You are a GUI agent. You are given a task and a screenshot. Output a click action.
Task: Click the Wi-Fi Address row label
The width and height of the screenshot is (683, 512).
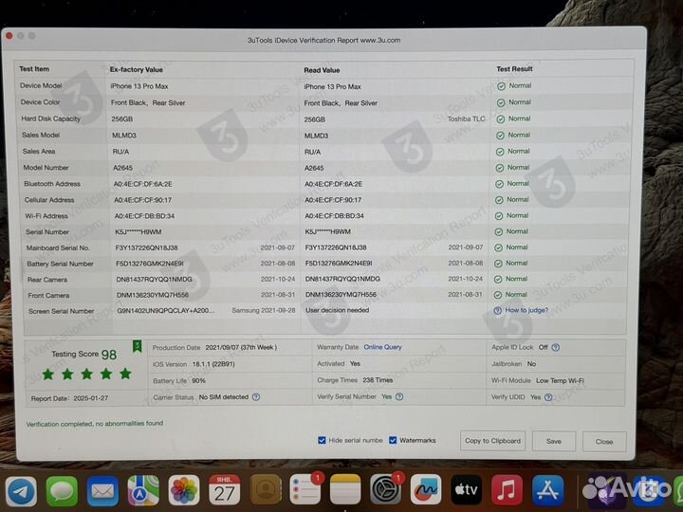pos(46,216)
